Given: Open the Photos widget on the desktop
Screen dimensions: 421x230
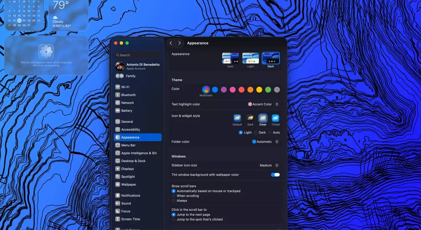Looking at the screenshot, I should pyautogui.click(x=46, y=55).
